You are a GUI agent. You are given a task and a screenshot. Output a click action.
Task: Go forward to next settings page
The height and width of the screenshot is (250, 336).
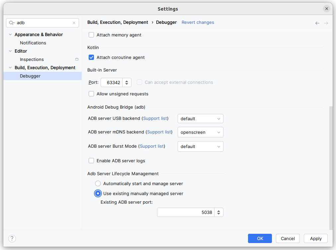(x=326, y=23)
